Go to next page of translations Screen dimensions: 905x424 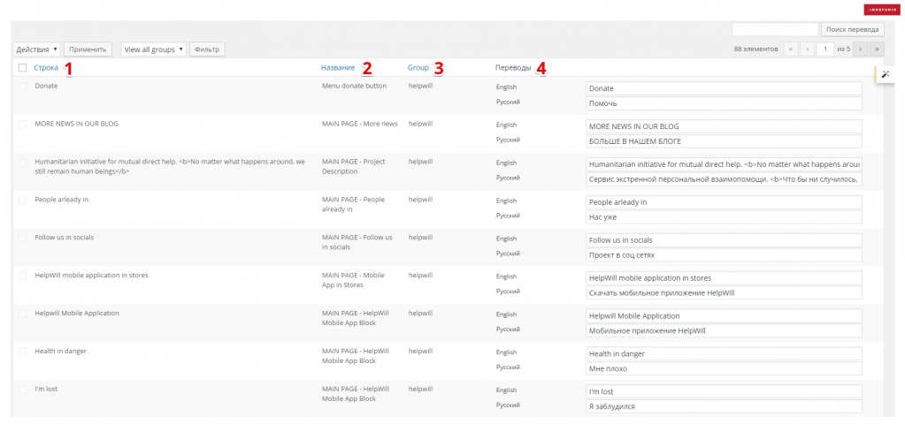859,49
